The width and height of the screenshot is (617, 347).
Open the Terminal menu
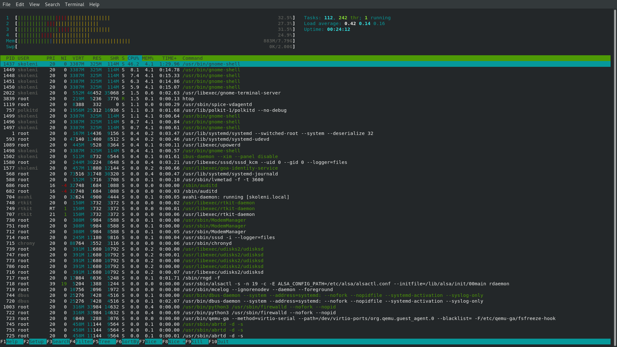coord(74,4)
